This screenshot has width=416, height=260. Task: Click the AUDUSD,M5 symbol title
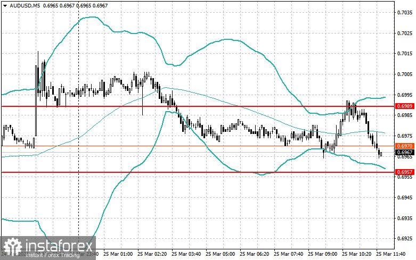(x=25, y=5)
